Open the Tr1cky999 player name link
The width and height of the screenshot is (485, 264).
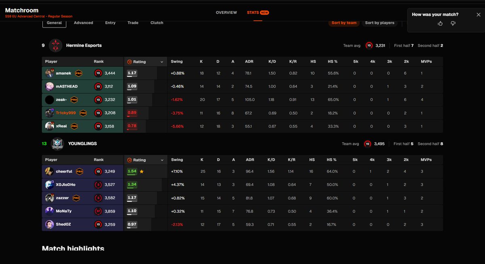tap(66, 113)
